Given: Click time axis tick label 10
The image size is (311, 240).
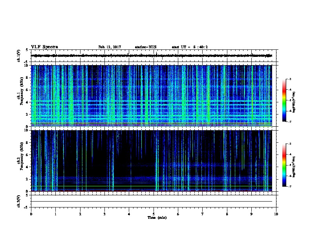Looking at the screenshot, I should pyautogui.click(x=276, y=214).
